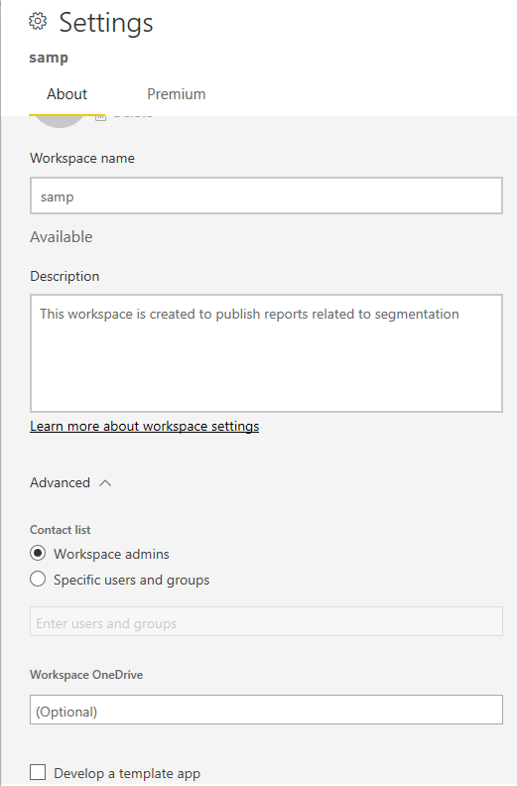Click the Settings gear icon
This screenshot has width=517, height=786.
pos(38,22)
